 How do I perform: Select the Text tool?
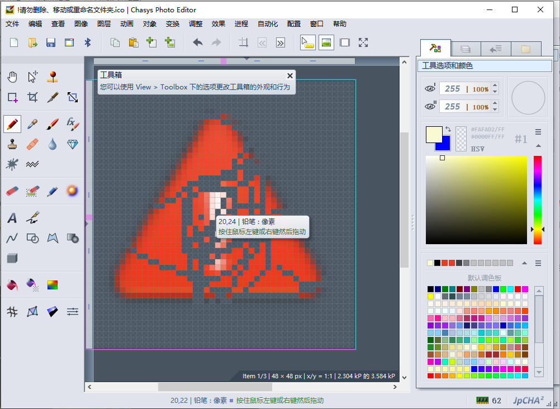[12, 217]
